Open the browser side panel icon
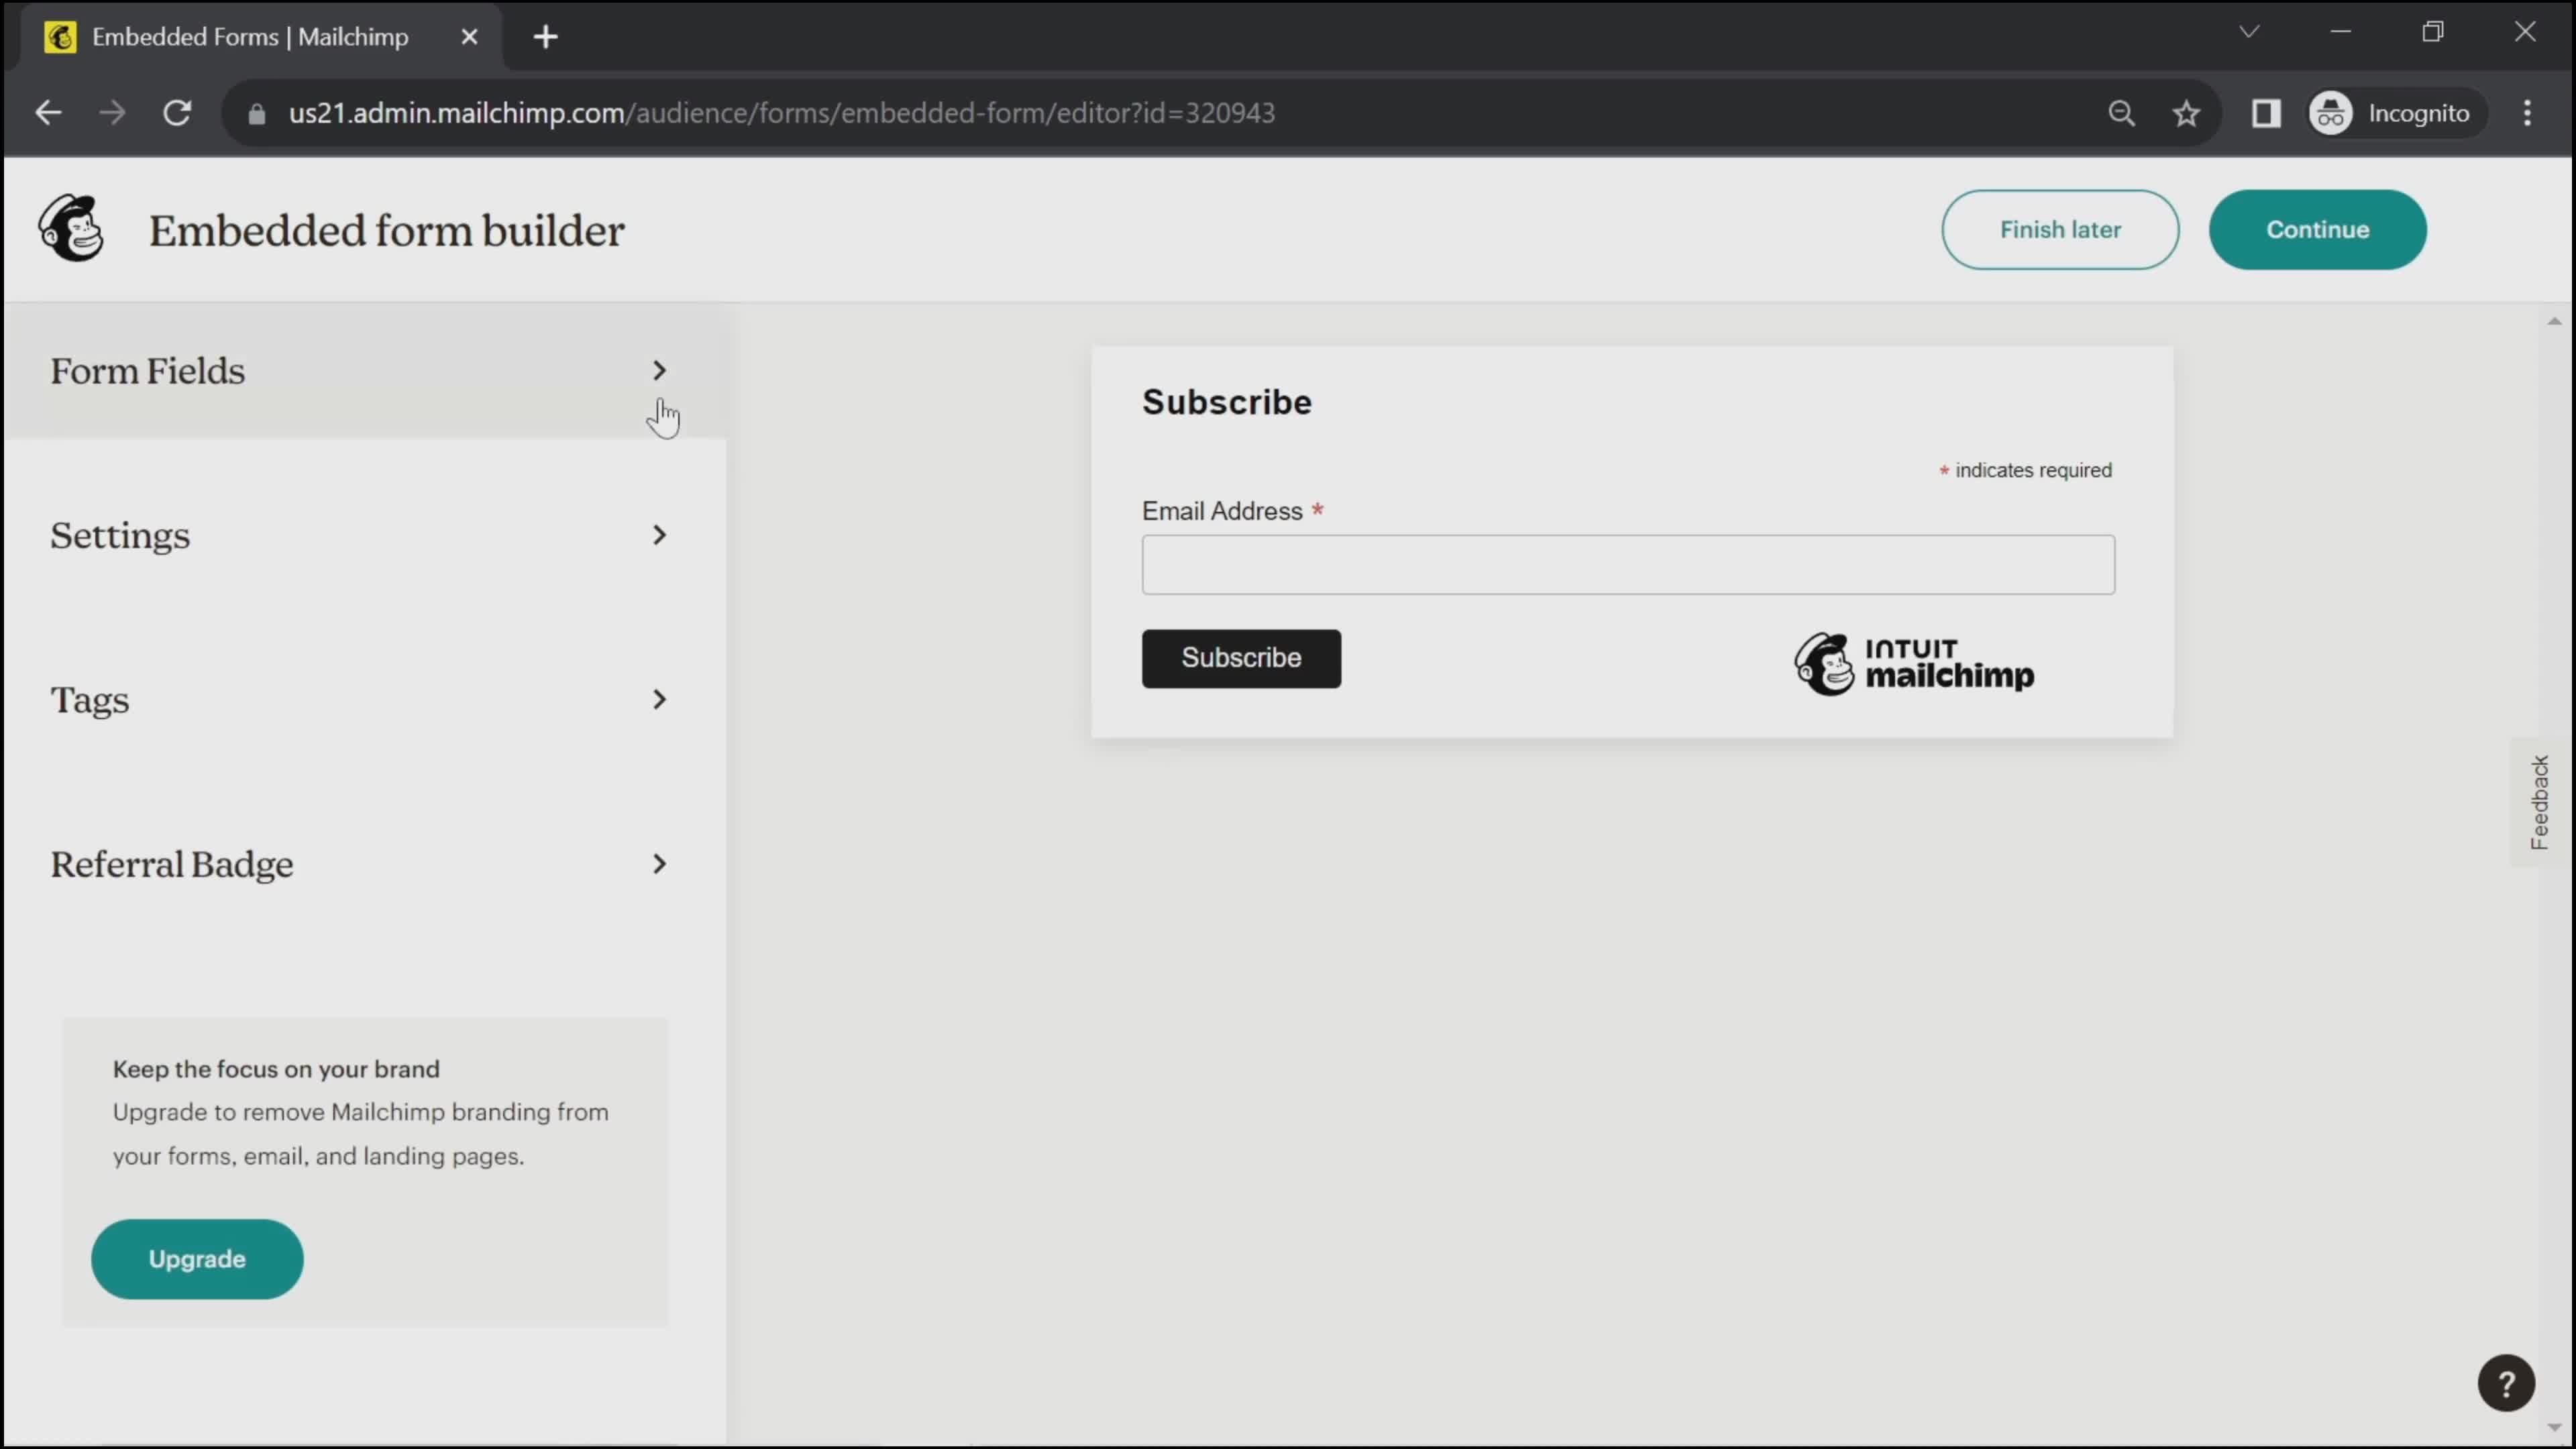 tap(2265, 113)
